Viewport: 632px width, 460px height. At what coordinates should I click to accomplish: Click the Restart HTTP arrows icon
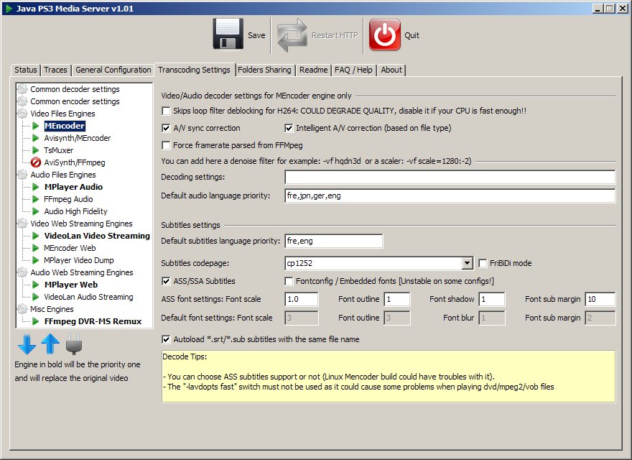[292, 34]
